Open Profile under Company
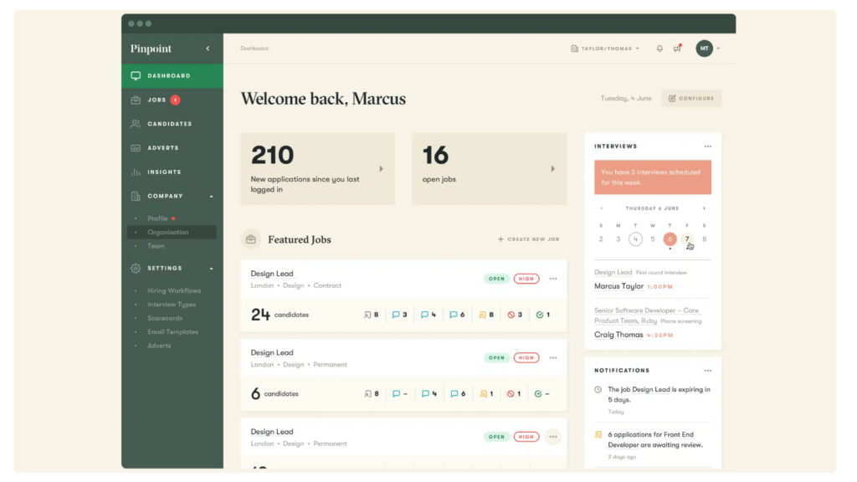This screenshot has height=482, width=857. click(157, 218)
